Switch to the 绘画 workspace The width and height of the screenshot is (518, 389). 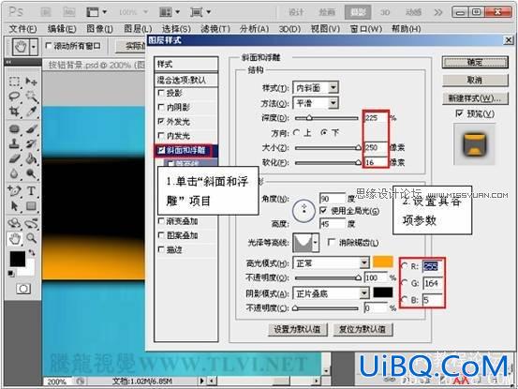tap(327, 12)
